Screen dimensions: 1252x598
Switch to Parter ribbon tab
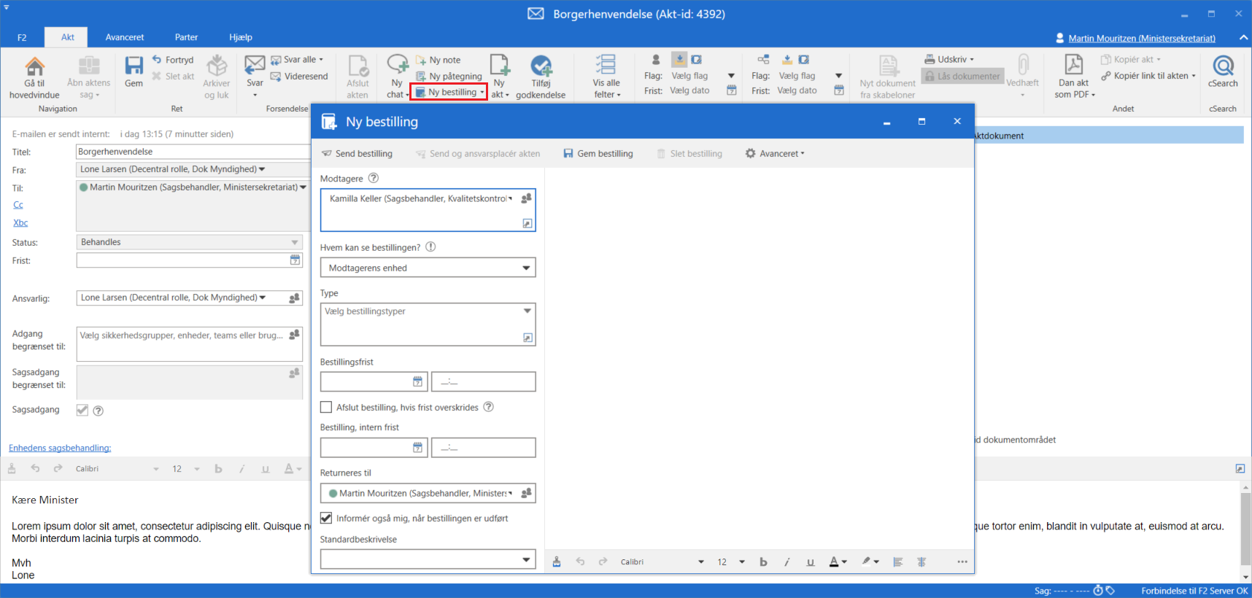coord(186,37)
